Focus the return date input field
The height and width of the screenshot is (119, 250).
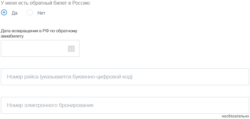click(40, 48)
